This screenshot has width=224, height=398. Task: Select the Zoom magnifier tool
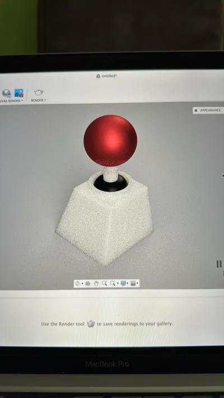[x=104, y=283]
